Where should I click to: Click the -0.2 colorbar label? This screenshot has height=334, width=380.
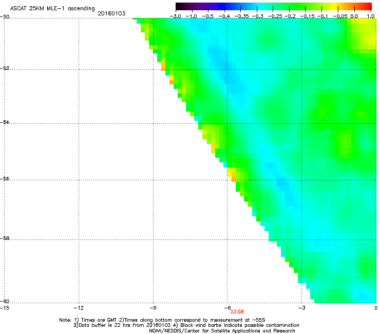click(x=290, y=16)
